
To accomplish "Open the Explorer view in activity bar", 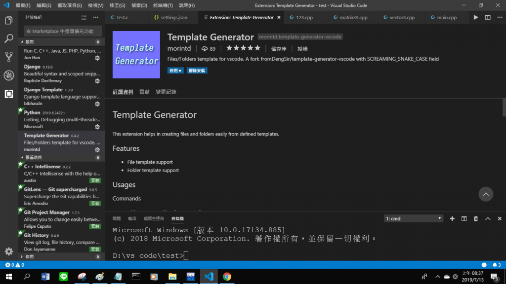I will [9, 20].
